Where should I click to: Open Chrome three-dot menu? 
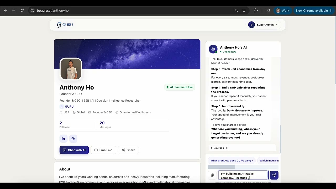(x=331, y=10)
